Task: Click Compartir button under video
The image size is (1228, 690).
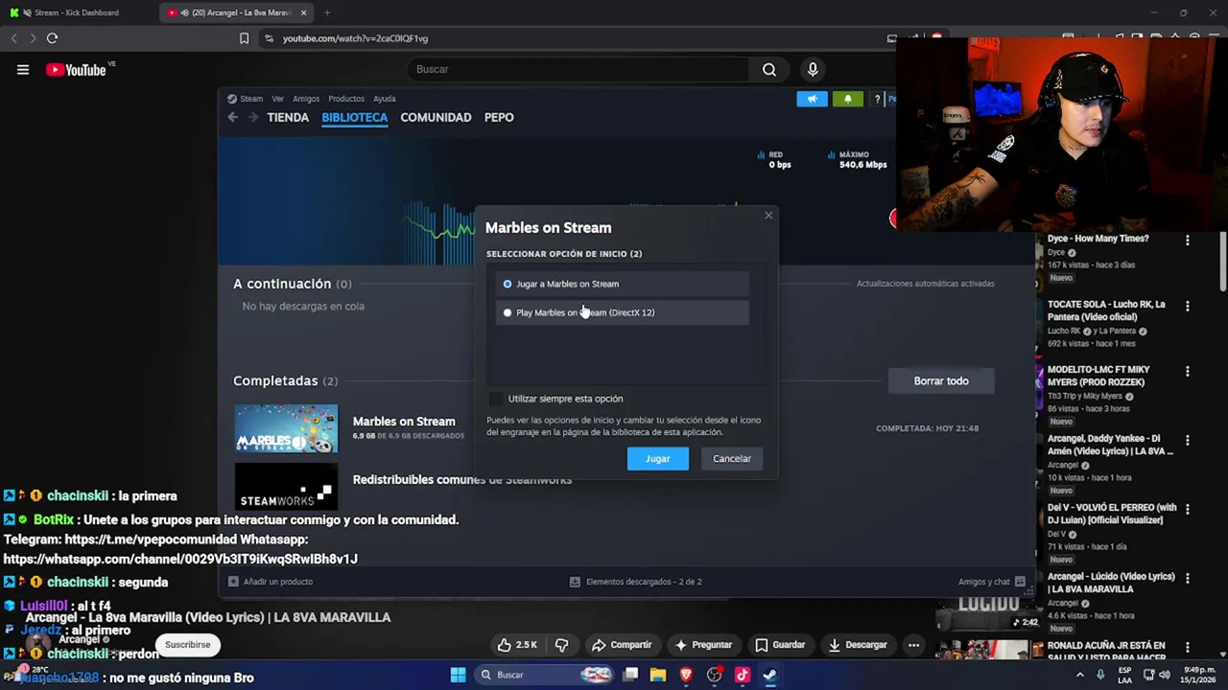Action: coord(622,645)
